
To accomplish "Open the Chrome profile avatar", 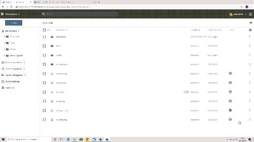I will coord(247,7).
